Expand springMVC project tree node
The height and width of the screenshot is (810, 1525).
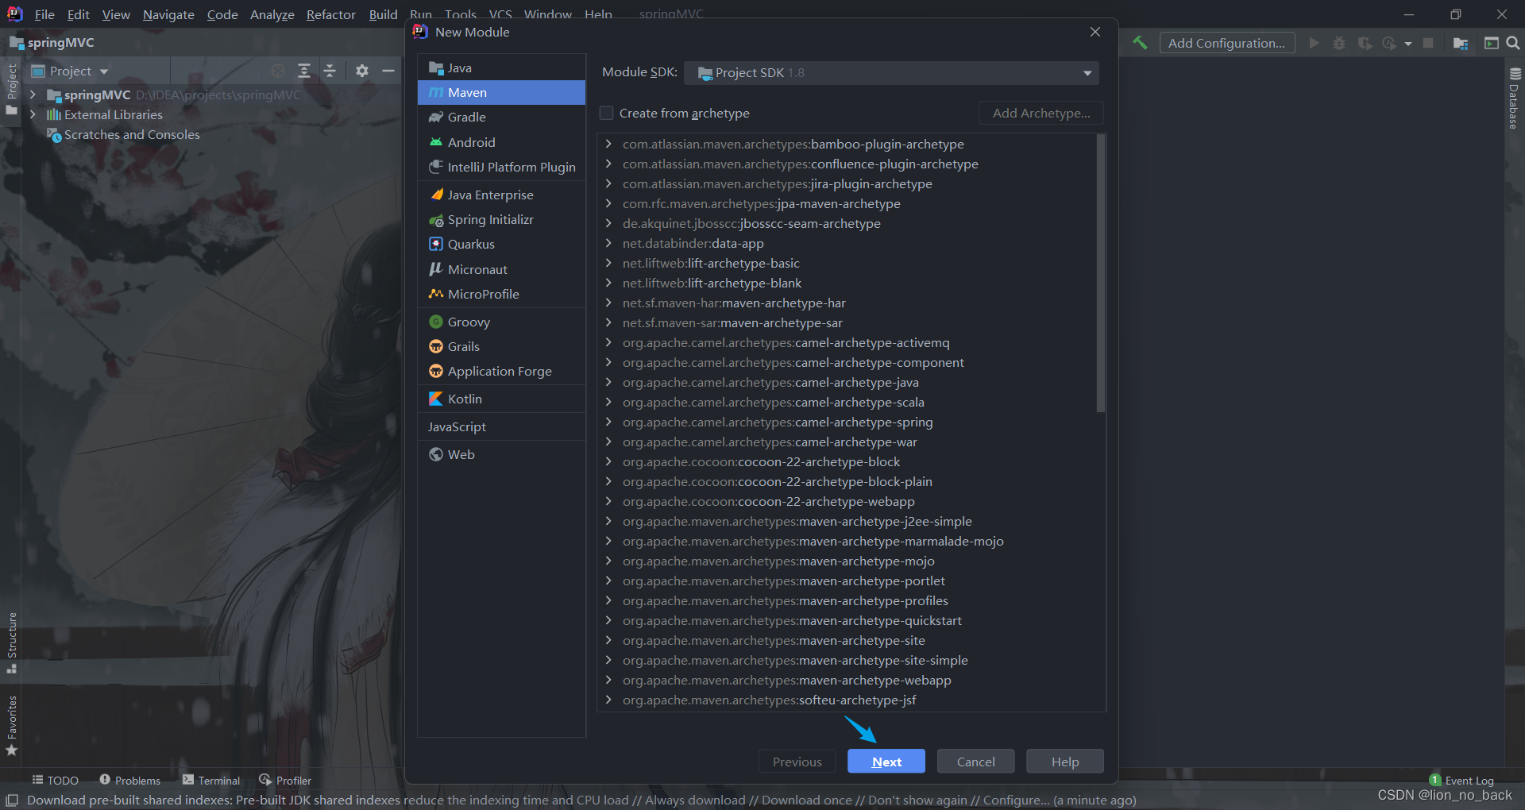pos(33,94)
